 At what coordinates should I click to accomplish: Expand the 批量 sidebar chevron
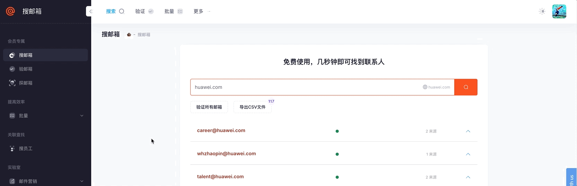pyautogui.click(x=82, y=115)
